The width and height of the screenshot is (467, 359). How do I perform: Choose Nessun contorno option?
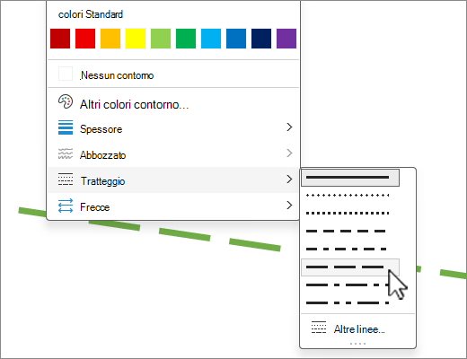coord(173,74)
